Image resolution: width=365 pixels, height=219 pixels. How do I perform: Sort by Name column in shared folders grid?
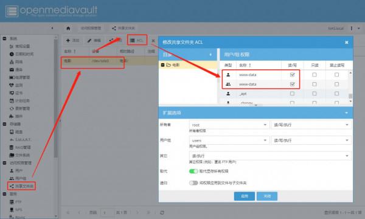[x=75, y=51]
